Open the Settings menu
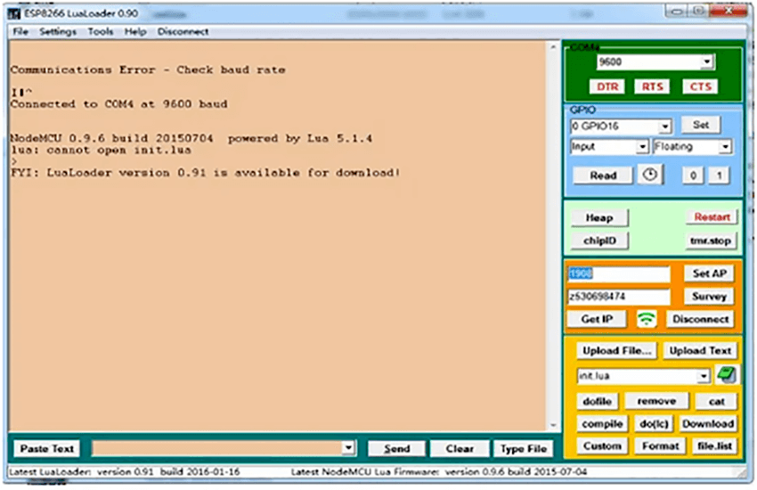Screen dimensions: 757x490 (x=58, y=31)
